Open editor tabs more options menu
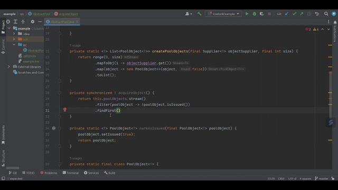338x190 pixels. click(328, 22)
